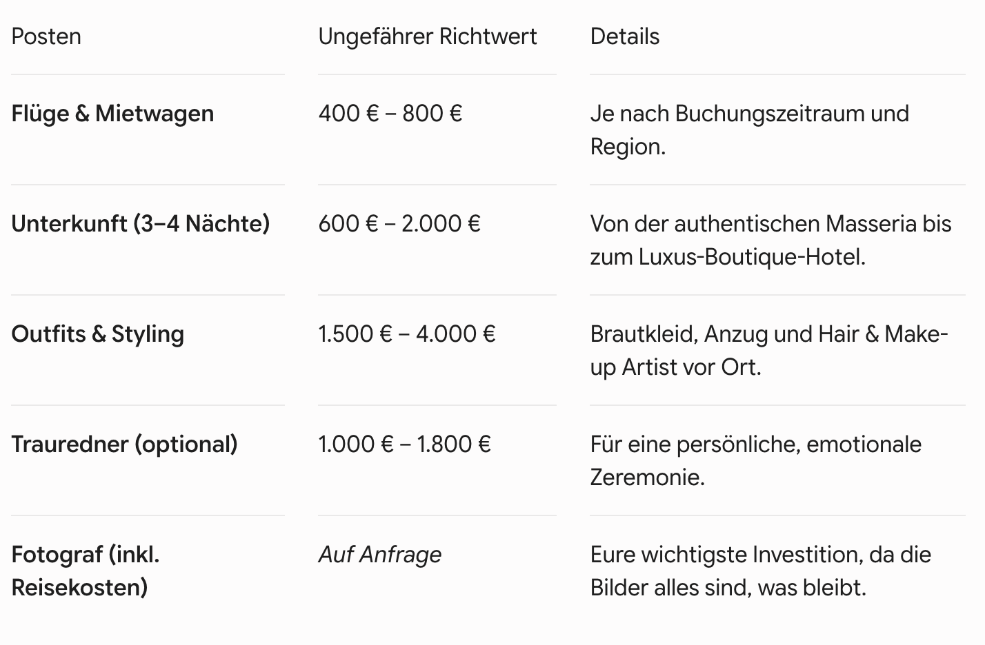Click the Details column header

(x=624, y=37)
